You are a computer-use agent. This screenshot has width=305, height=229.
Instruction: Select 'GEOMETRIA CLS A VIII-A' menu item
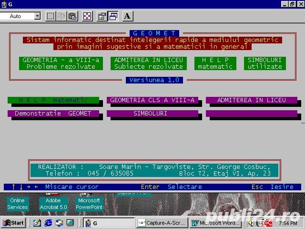[x=152, y=100]
